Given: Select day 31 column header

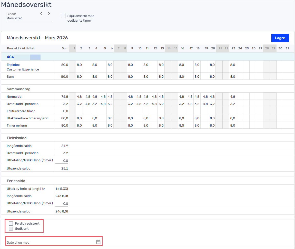Looking at the screenshot, I should click(287, 48).
